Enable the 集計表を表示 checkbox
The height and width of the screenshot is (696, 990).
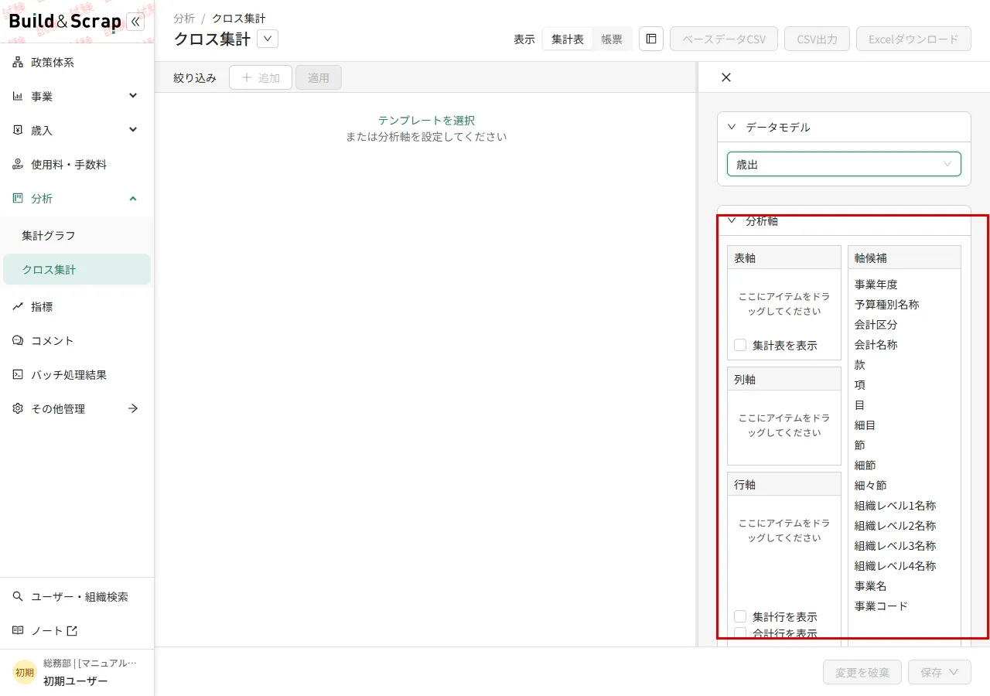click(x=740, y=345)
